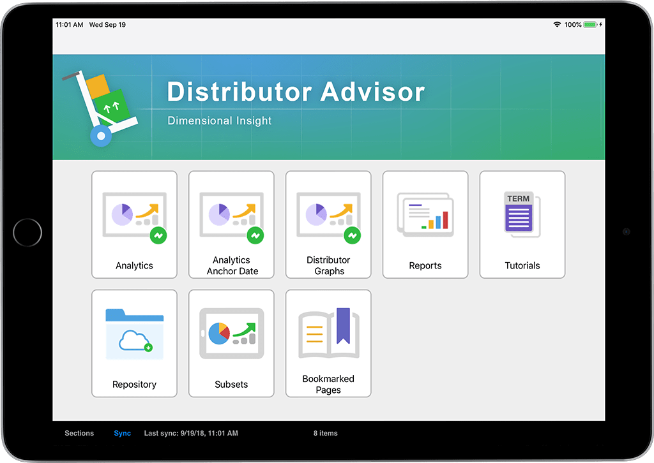Open the Bookmarked Pages tile
This screenshot has width=654, height=463.
[x=328, y=344]
